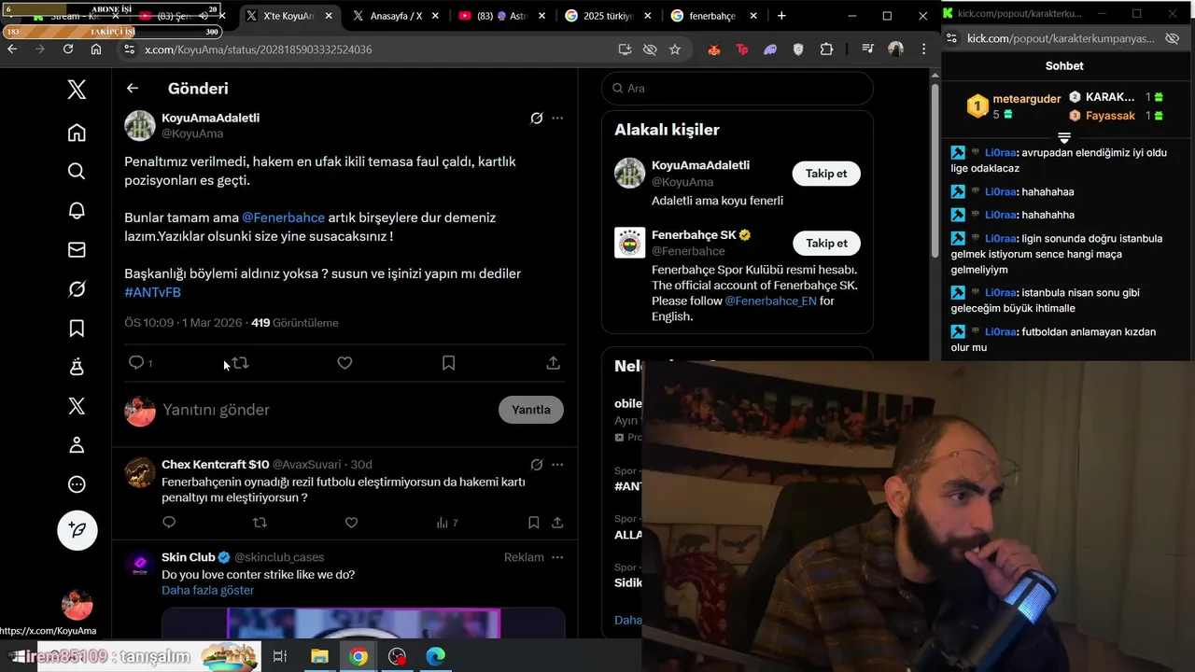Open a new browser tab

tap(781, 16)
